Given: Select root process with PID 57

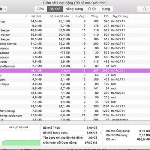Looking at the screenshot, I should click(75, 88).
